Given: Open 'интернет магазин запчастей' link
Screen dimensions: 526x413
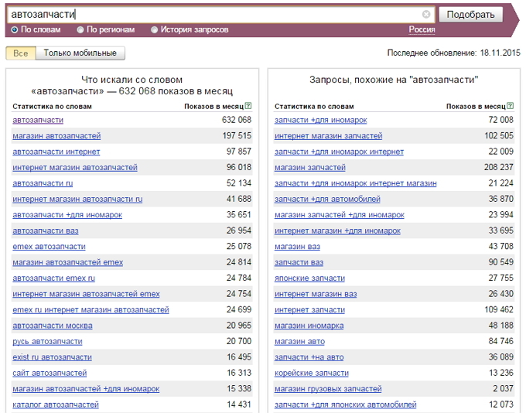Looking at the screenshot, I should [x=329, y=136].
